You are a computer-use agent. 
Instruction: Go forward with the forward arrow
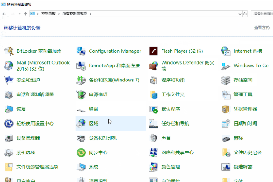click(13, 14)
